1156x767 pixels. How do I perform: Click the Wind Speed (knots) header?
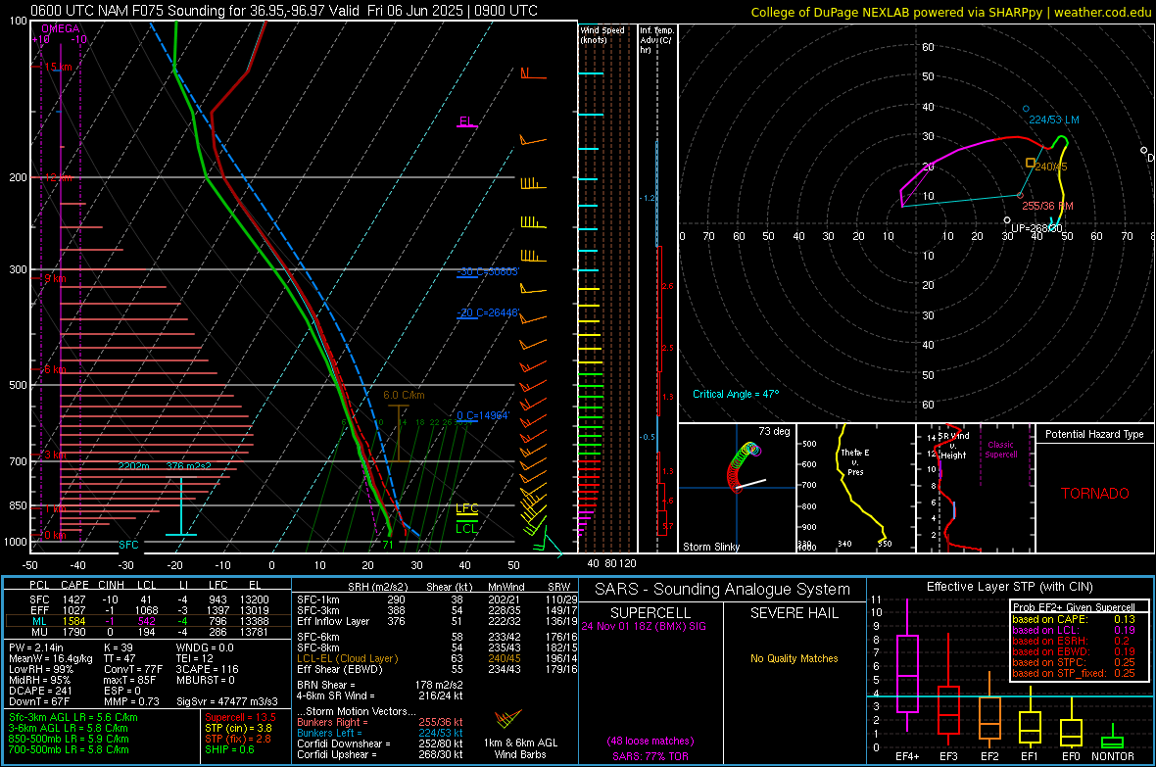602,34
